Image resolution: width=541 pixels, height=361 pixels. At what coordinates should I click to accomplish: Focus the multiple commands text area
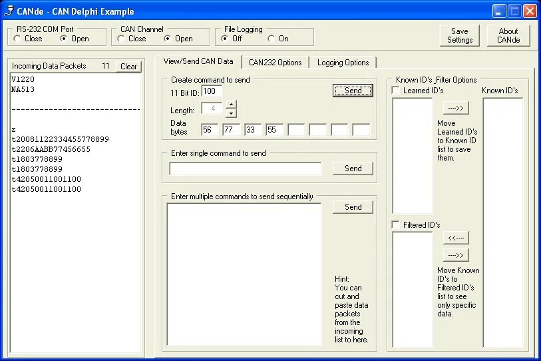pos(244,274)
